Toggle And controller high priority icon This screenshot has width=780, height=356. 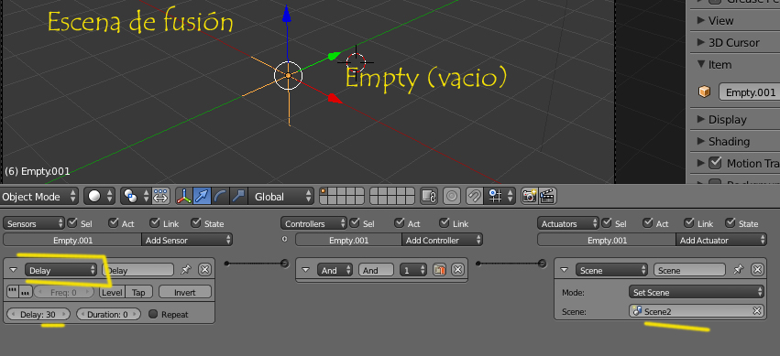coord(439,270)
